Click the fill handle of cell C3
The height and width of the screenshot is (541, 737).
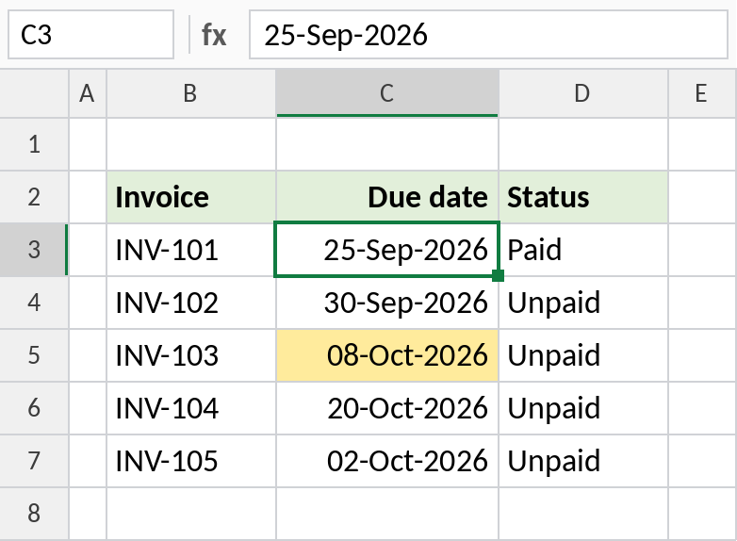499,275
